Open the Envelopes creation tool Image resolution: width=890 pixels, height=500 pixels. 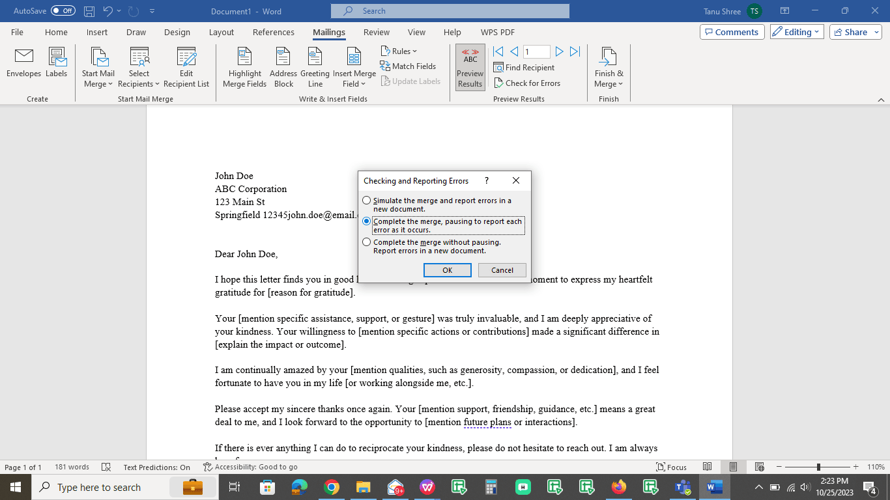pos(23,65)
